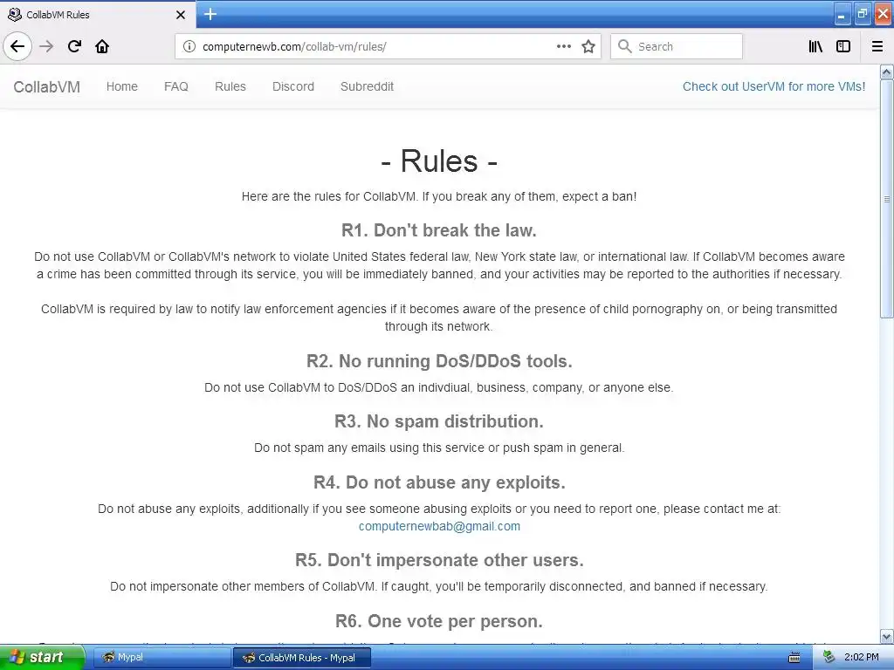This screenshot has height=670, width=894.
Task: Open page actions three-dot menu
Action: point(563,46)
